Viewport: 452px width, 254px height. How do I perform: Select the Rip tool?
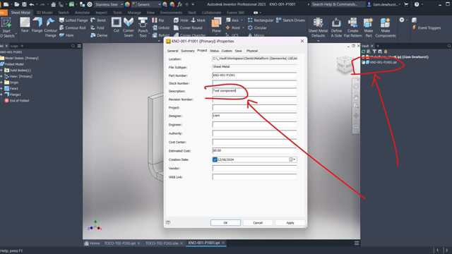click(158, 20)
